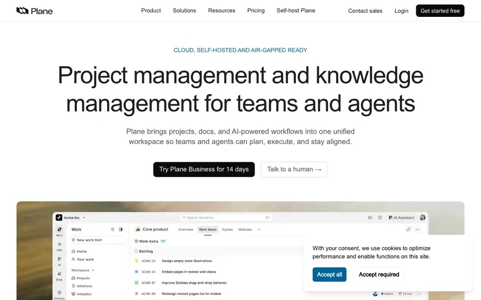Viewport: 481px width, 300px height.
Task: Open Your work in sidebar
Action: pos(83,259)
